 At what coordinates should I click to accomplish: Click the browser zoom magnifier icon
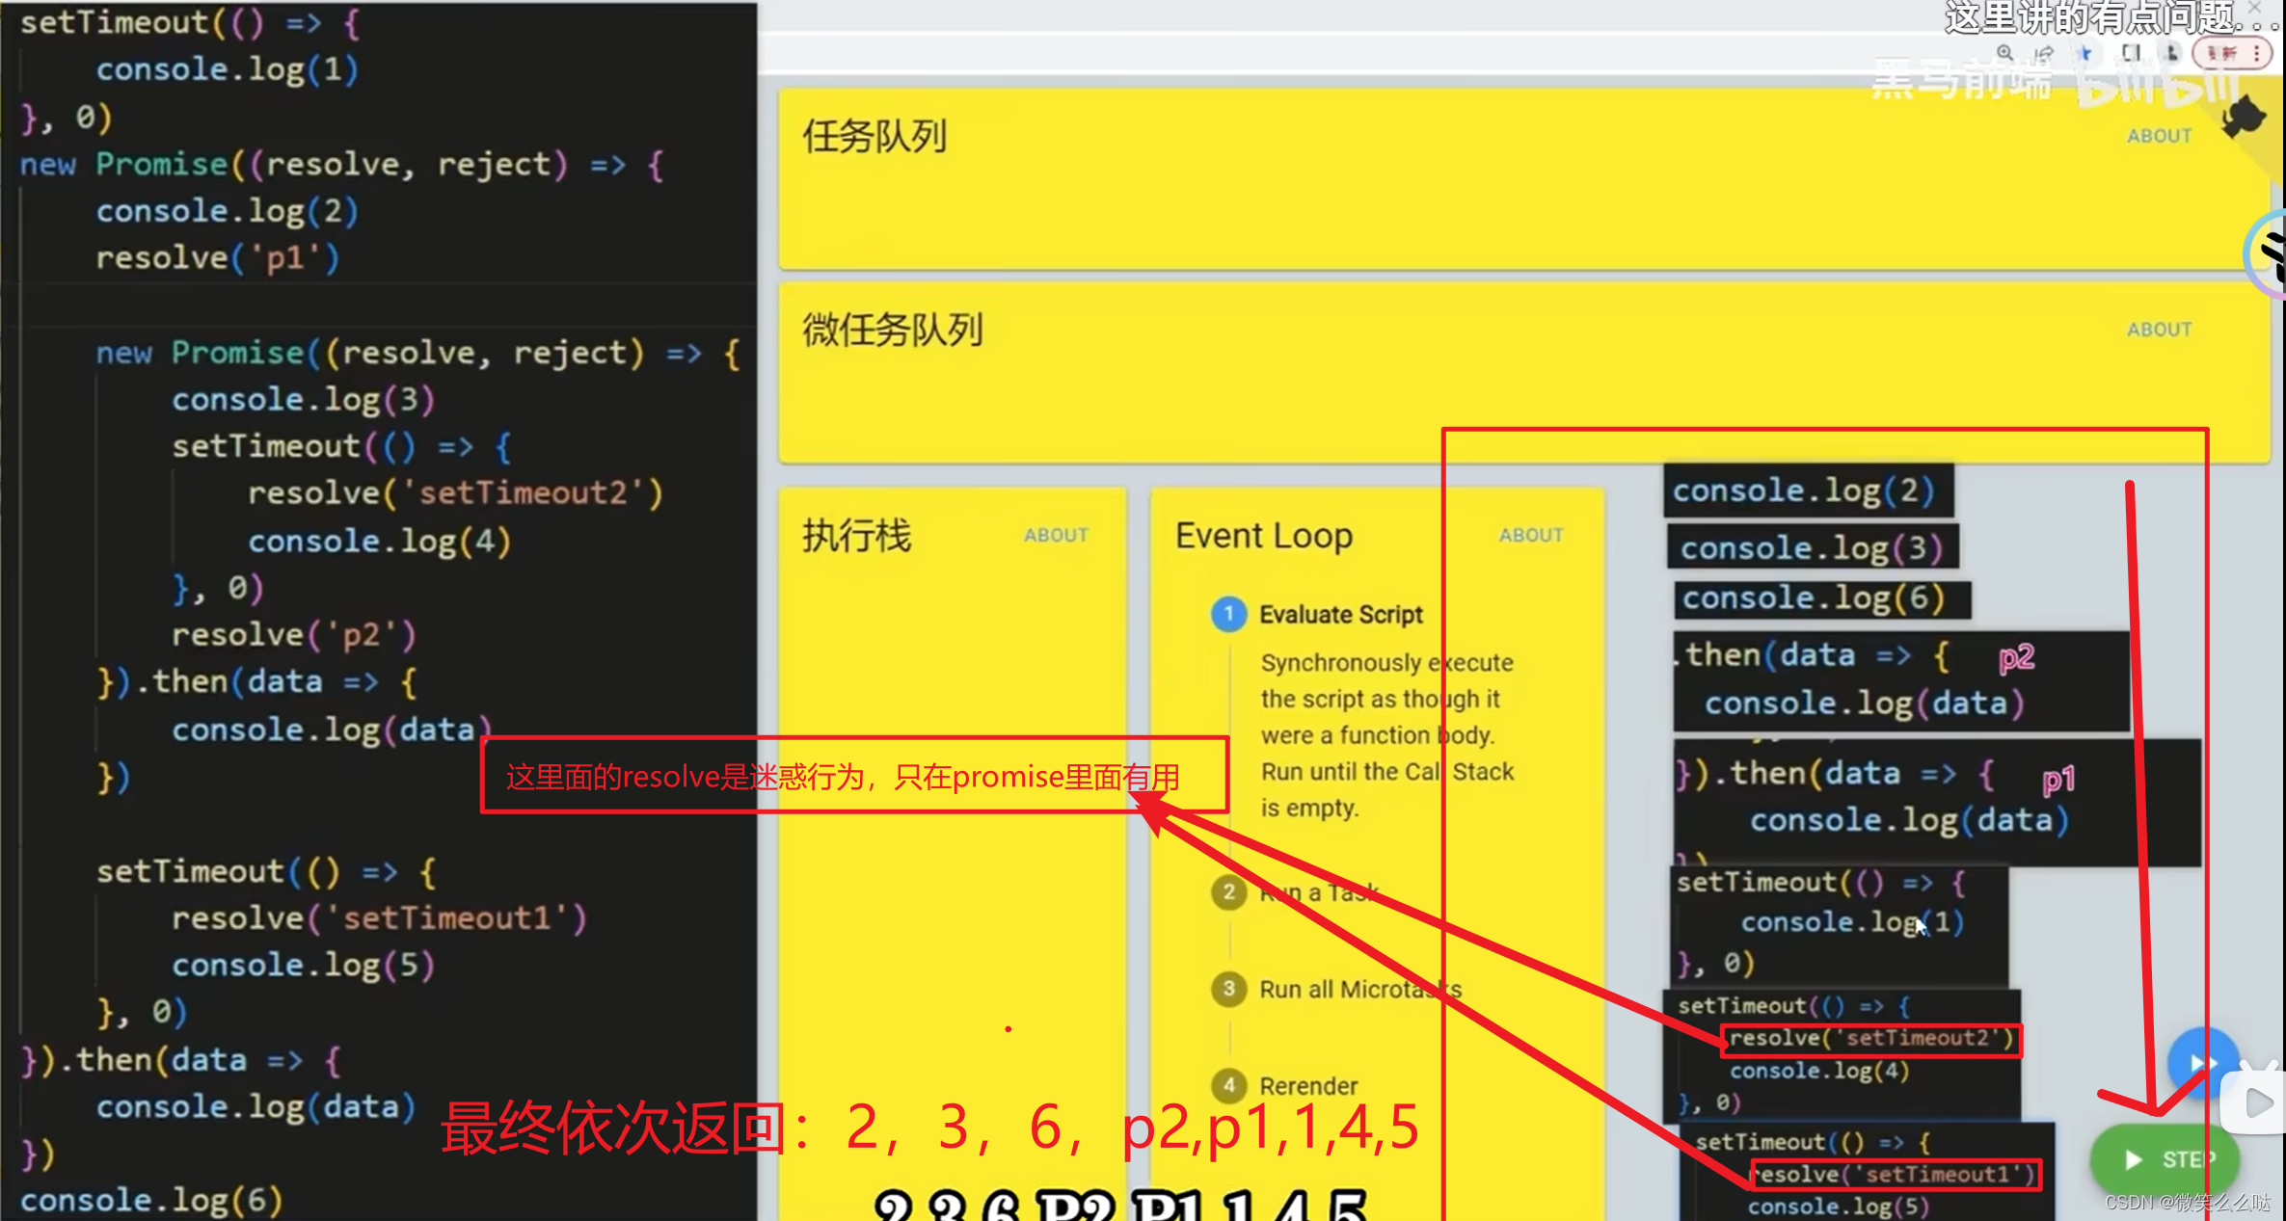pyautogui.click(x=2004, y=53)
